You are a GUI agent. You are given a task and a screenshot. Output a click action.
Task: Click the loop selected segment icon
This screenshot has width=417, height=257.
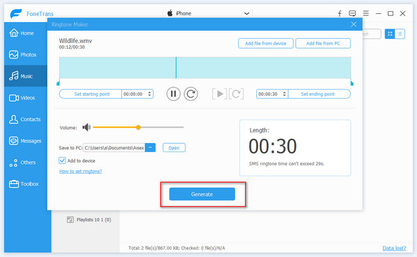pos(236,94)
